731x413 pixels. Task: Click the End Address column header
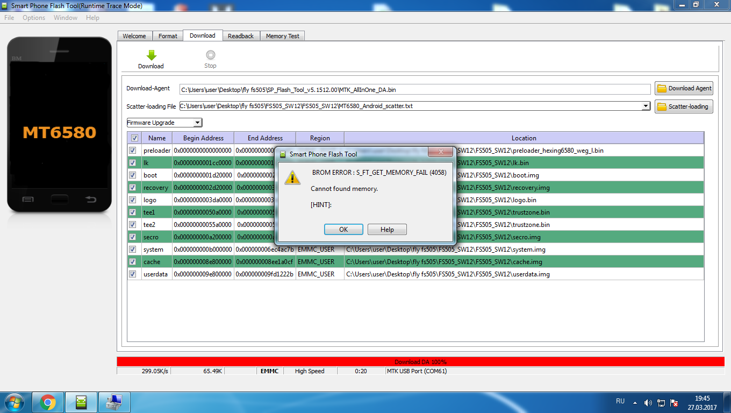tap(265, 138)
